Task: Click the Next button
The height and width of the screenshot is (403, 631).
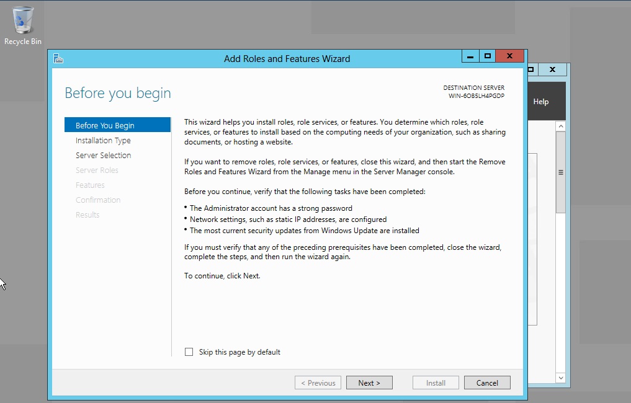Action: point(369,383)
